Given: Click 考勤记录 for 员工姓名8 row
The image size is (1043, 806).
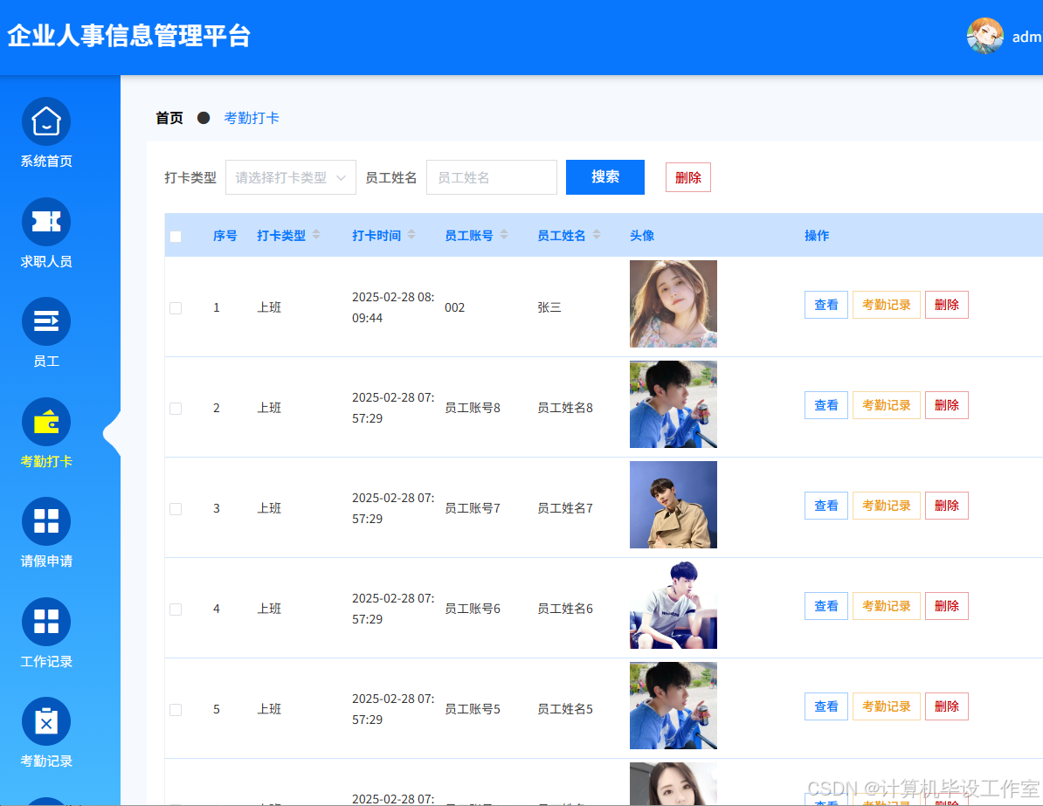Looking at the screenshot, I should (x=886, y=405).
